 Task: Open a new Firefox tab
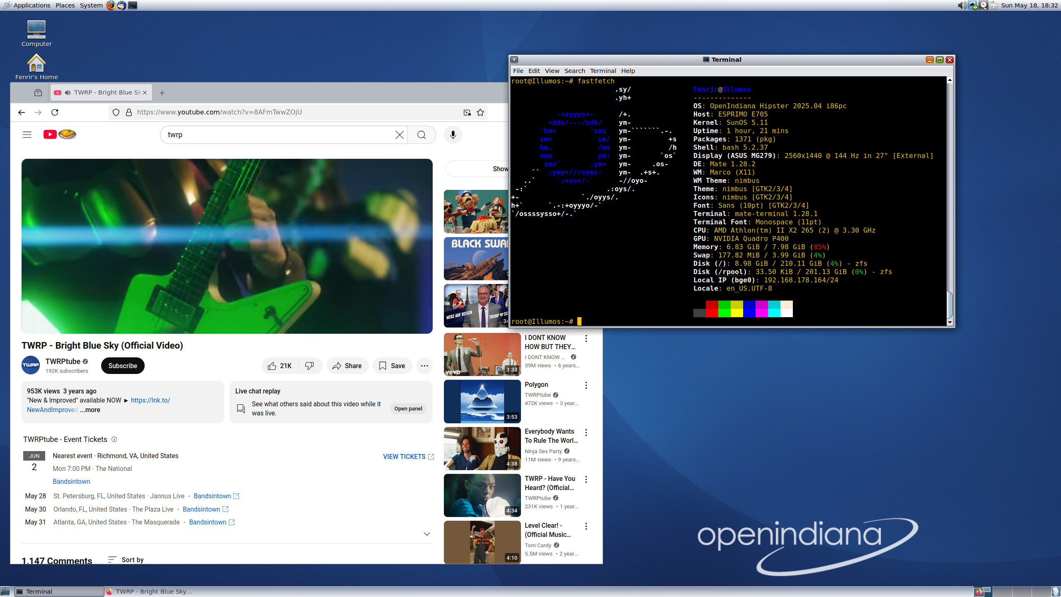(162, 93)
